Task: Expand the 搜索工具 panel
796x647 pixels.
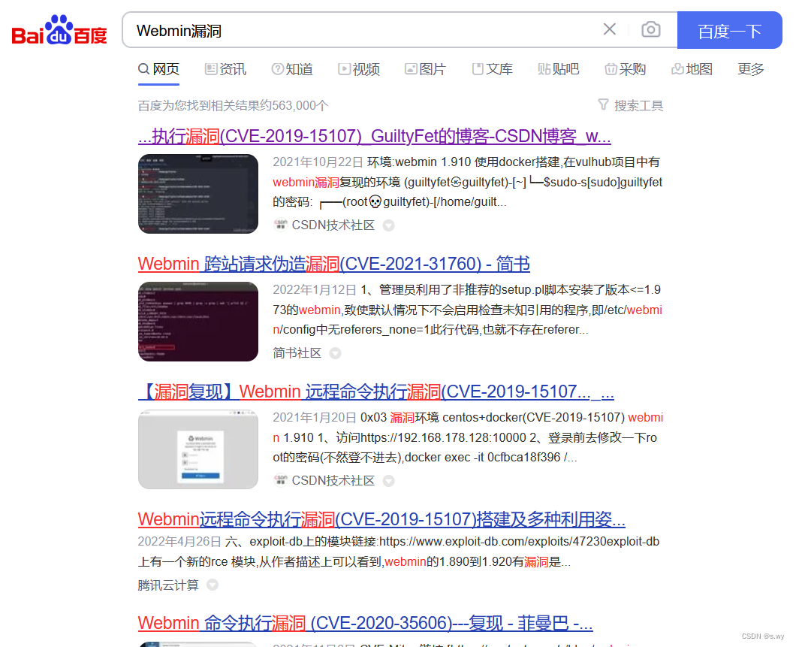Action: pyautogui.click(x=638, y=105)
